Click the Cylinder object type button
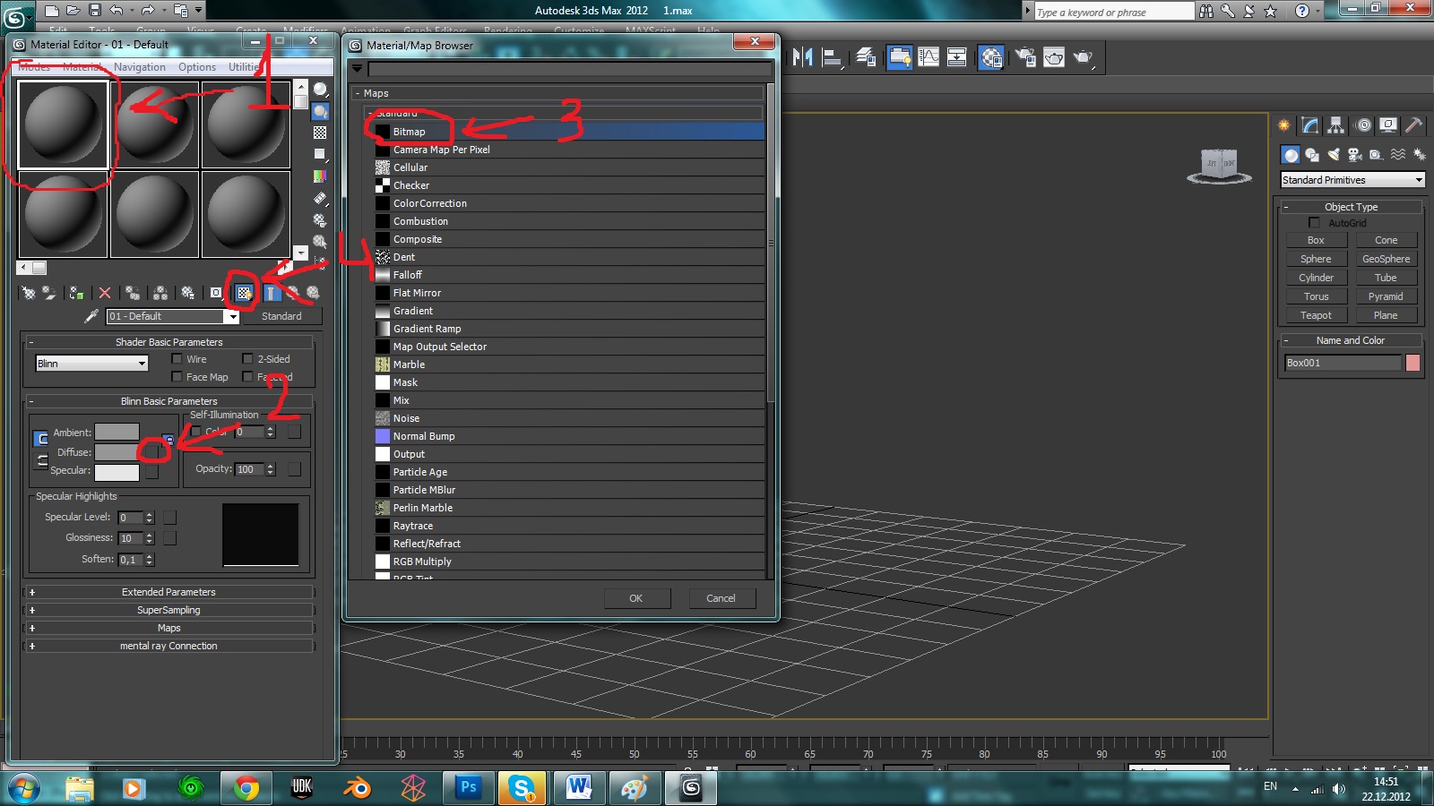This screenshot has width=1434, height=806. 1316,278
